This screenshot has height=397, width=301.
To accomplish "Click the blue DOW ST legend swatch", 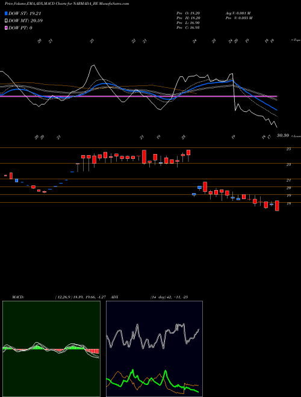I will (6, 13).
